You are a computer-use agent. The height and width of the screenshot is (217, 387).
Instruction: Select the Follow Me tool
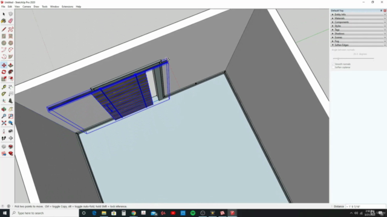[11, 72]
